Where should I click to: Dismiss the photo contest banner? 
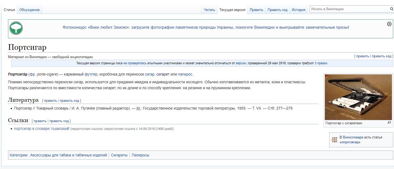(x=389, y=24)
